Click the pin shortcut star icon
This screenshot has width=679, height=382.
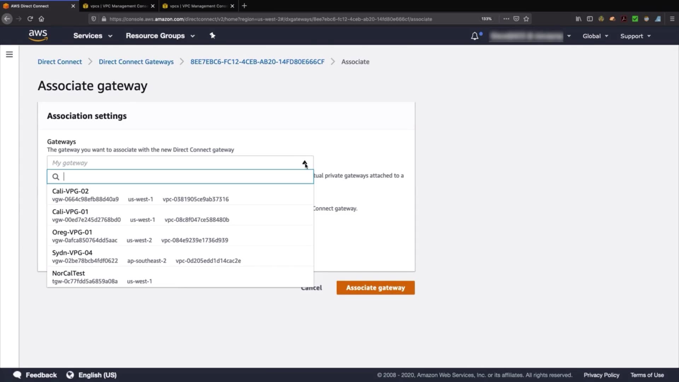pos(212,35)
